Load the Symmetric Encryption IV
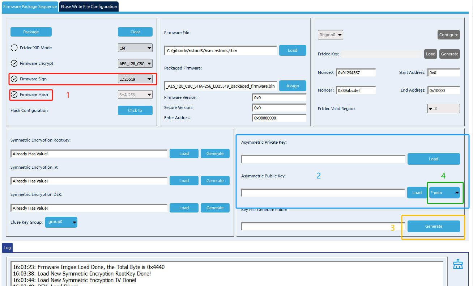473x286 pixels. point(184,181)
